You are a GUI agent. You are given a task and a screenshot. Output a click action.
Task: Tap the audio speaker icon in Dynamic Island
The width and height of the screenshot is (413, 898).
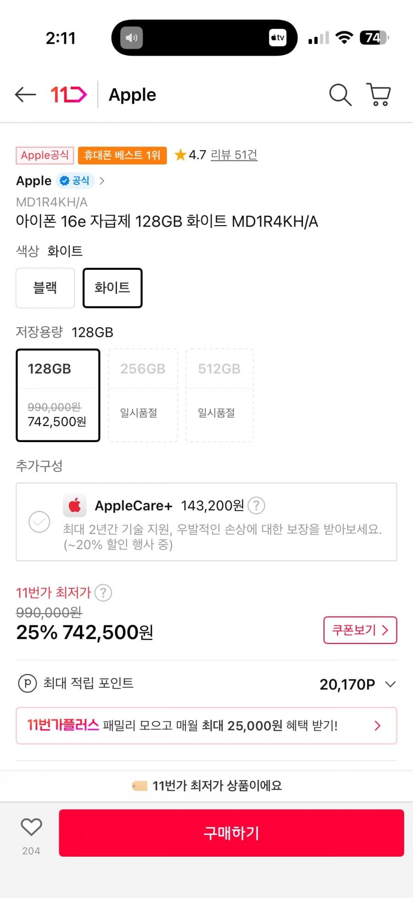coord(132,38)
